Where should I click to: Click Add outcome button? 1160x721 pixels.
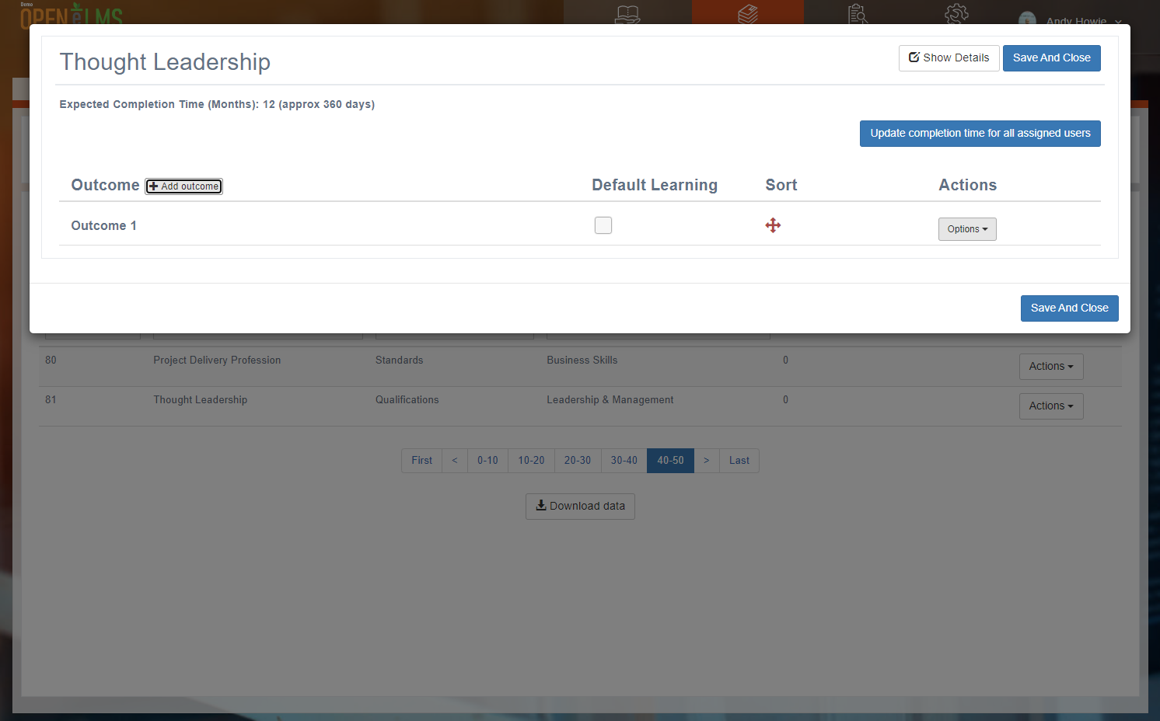[184, 186]
